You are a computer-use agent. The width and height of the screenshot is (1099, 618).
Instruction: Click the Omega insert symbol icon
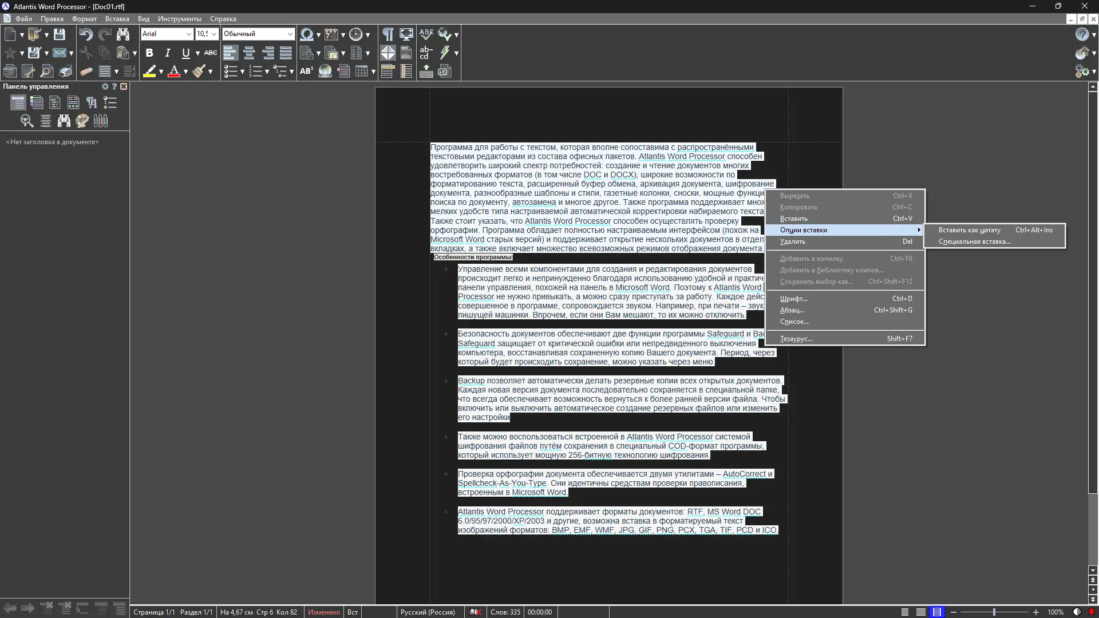(x=307, y=34)
